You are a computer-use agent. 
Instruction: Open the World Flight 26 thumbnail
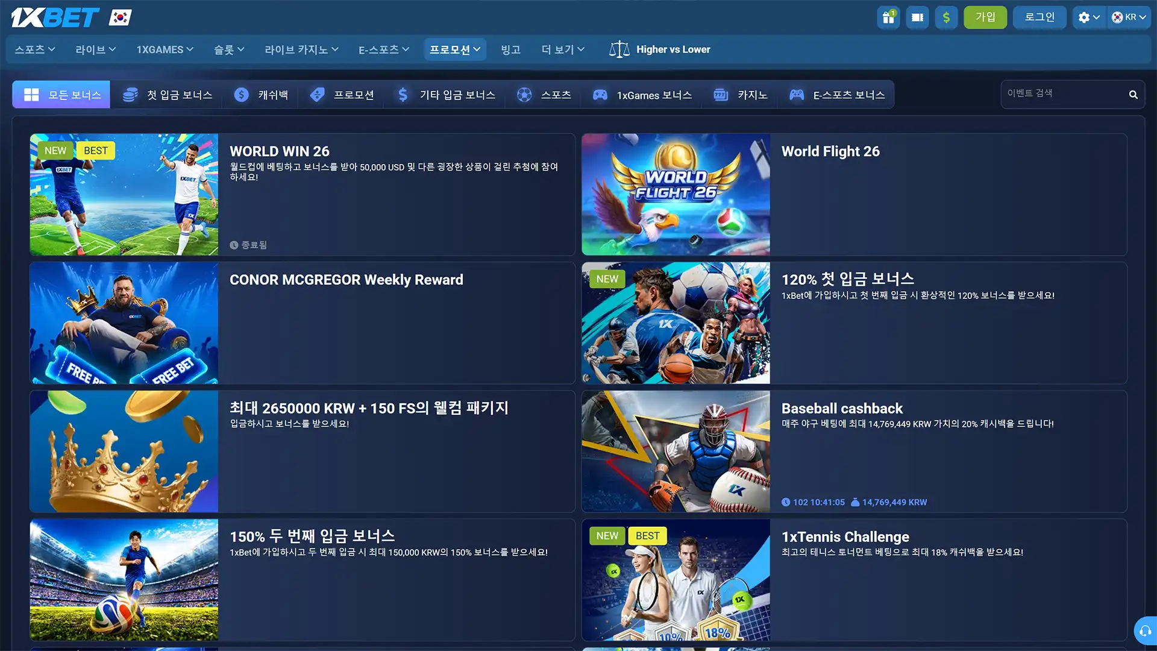pos(676,194)
